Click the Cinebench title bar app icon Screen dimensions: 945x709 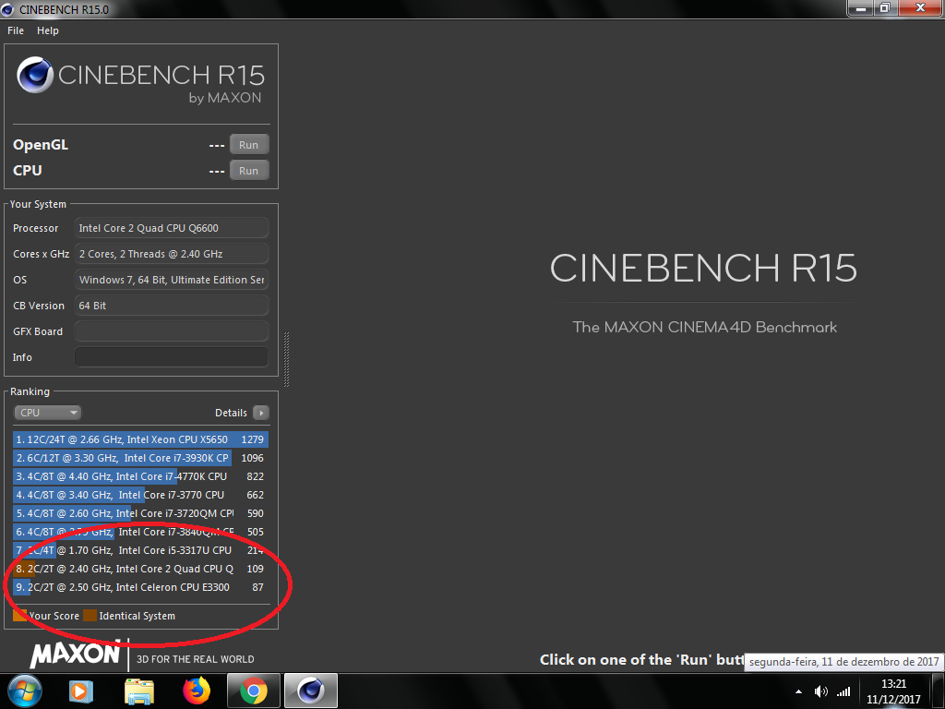point(7,9)
